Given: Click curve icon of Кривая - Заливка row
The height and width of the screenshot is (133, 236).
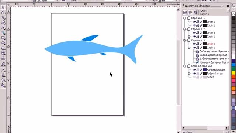Looking at the screenshot, I should [197, 62].
